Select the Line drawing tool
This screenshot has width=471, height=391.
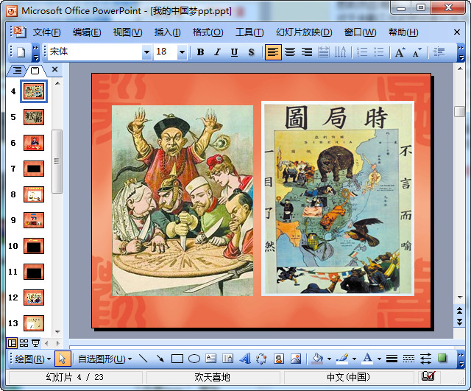[144, 359]
